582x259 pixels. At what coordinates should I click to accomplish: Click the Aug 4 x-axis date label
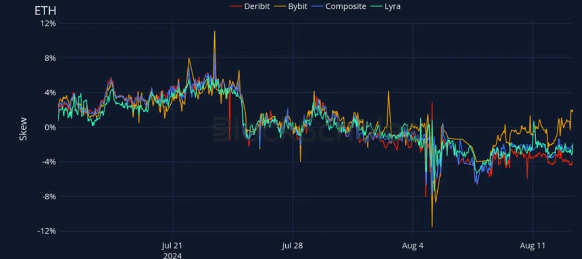(x=413, y=246)
